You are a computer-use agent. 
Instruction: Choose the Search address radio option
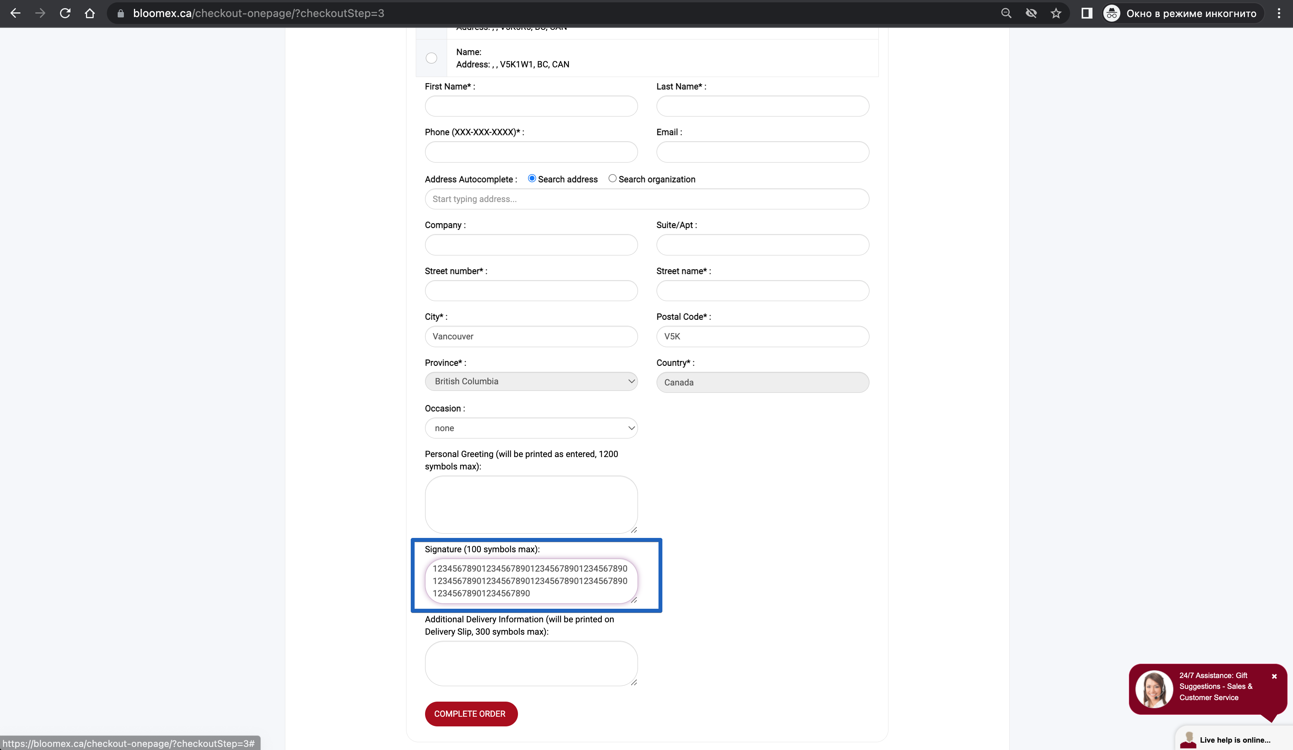pyautogui.click(x=532, y=178)
